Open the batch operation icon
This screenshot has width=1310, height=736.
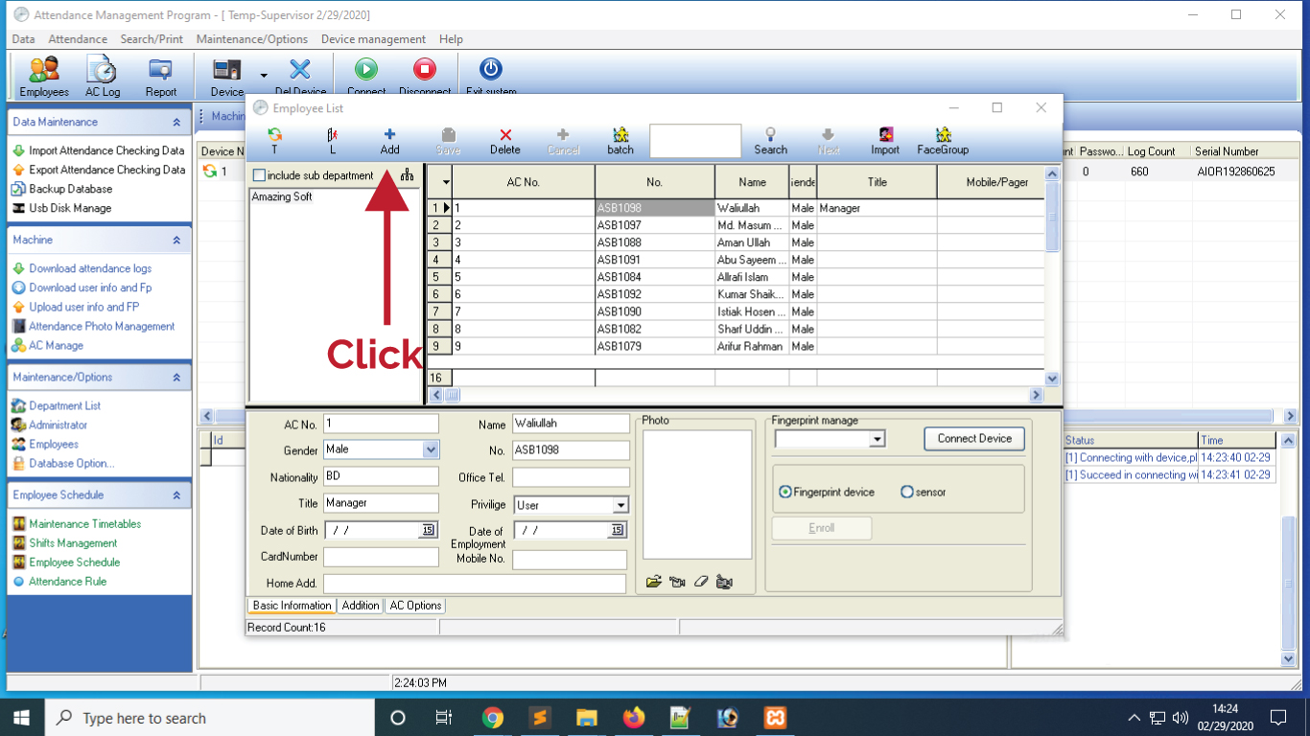point(620,135)
